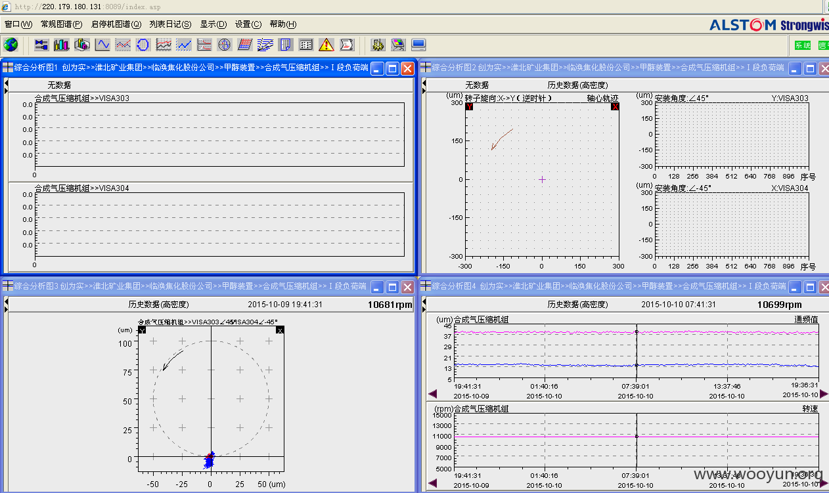
Task: Click the X:VISA304 waveform label
Action: point(790,188)
